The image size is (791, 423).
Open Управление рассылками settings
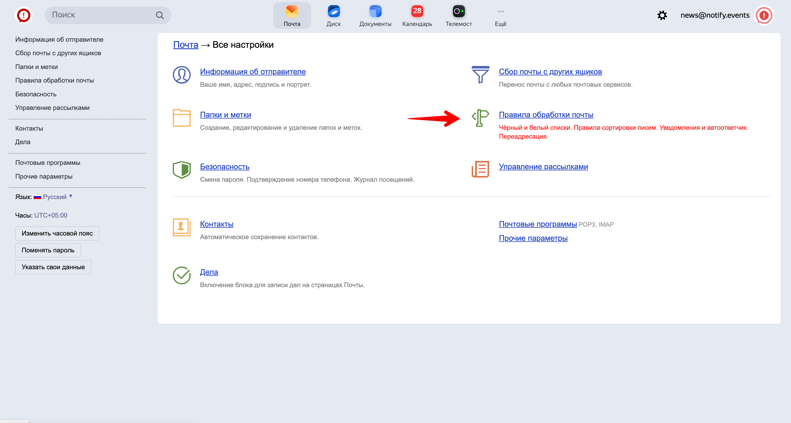(543, 166)
